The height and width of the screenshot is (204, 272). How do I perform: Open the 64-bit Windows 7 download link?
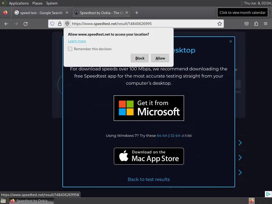coord(162,136)
